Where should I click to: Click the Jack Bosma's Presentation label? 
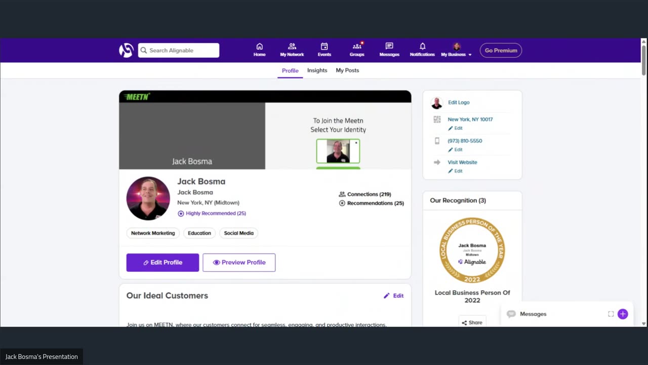coord(42,357)
